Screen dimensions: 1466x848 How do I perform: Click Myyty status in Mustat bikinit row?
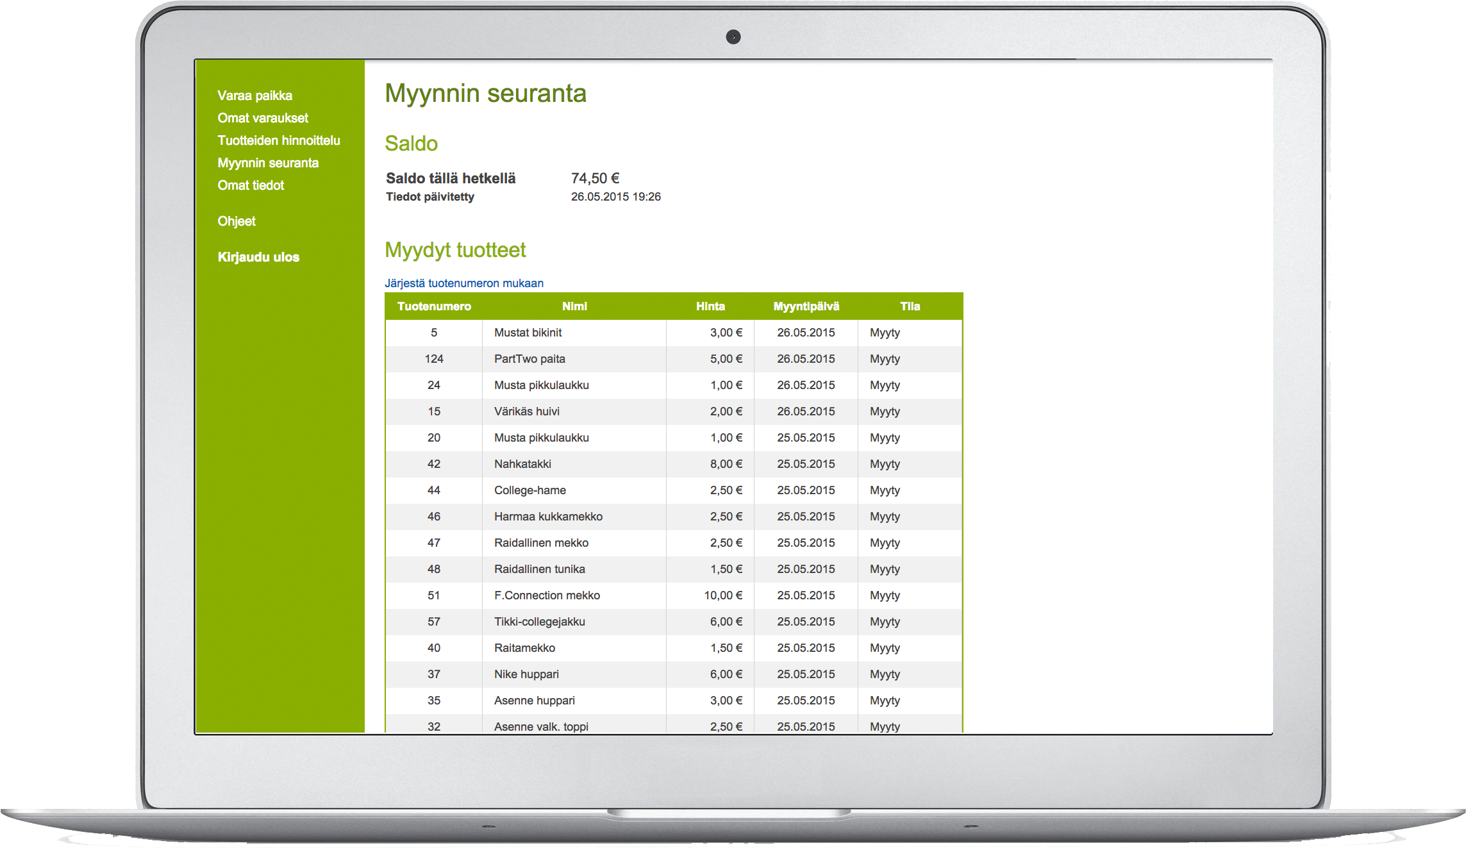(885, 333)
